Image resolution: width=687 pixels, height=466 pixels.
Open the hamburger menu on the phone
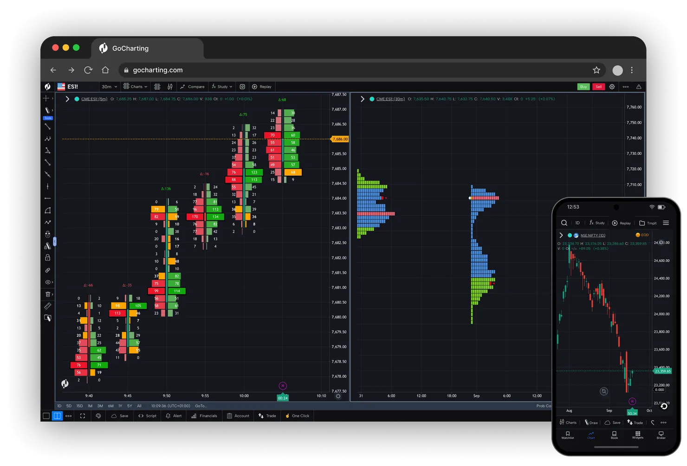point(666,223)
